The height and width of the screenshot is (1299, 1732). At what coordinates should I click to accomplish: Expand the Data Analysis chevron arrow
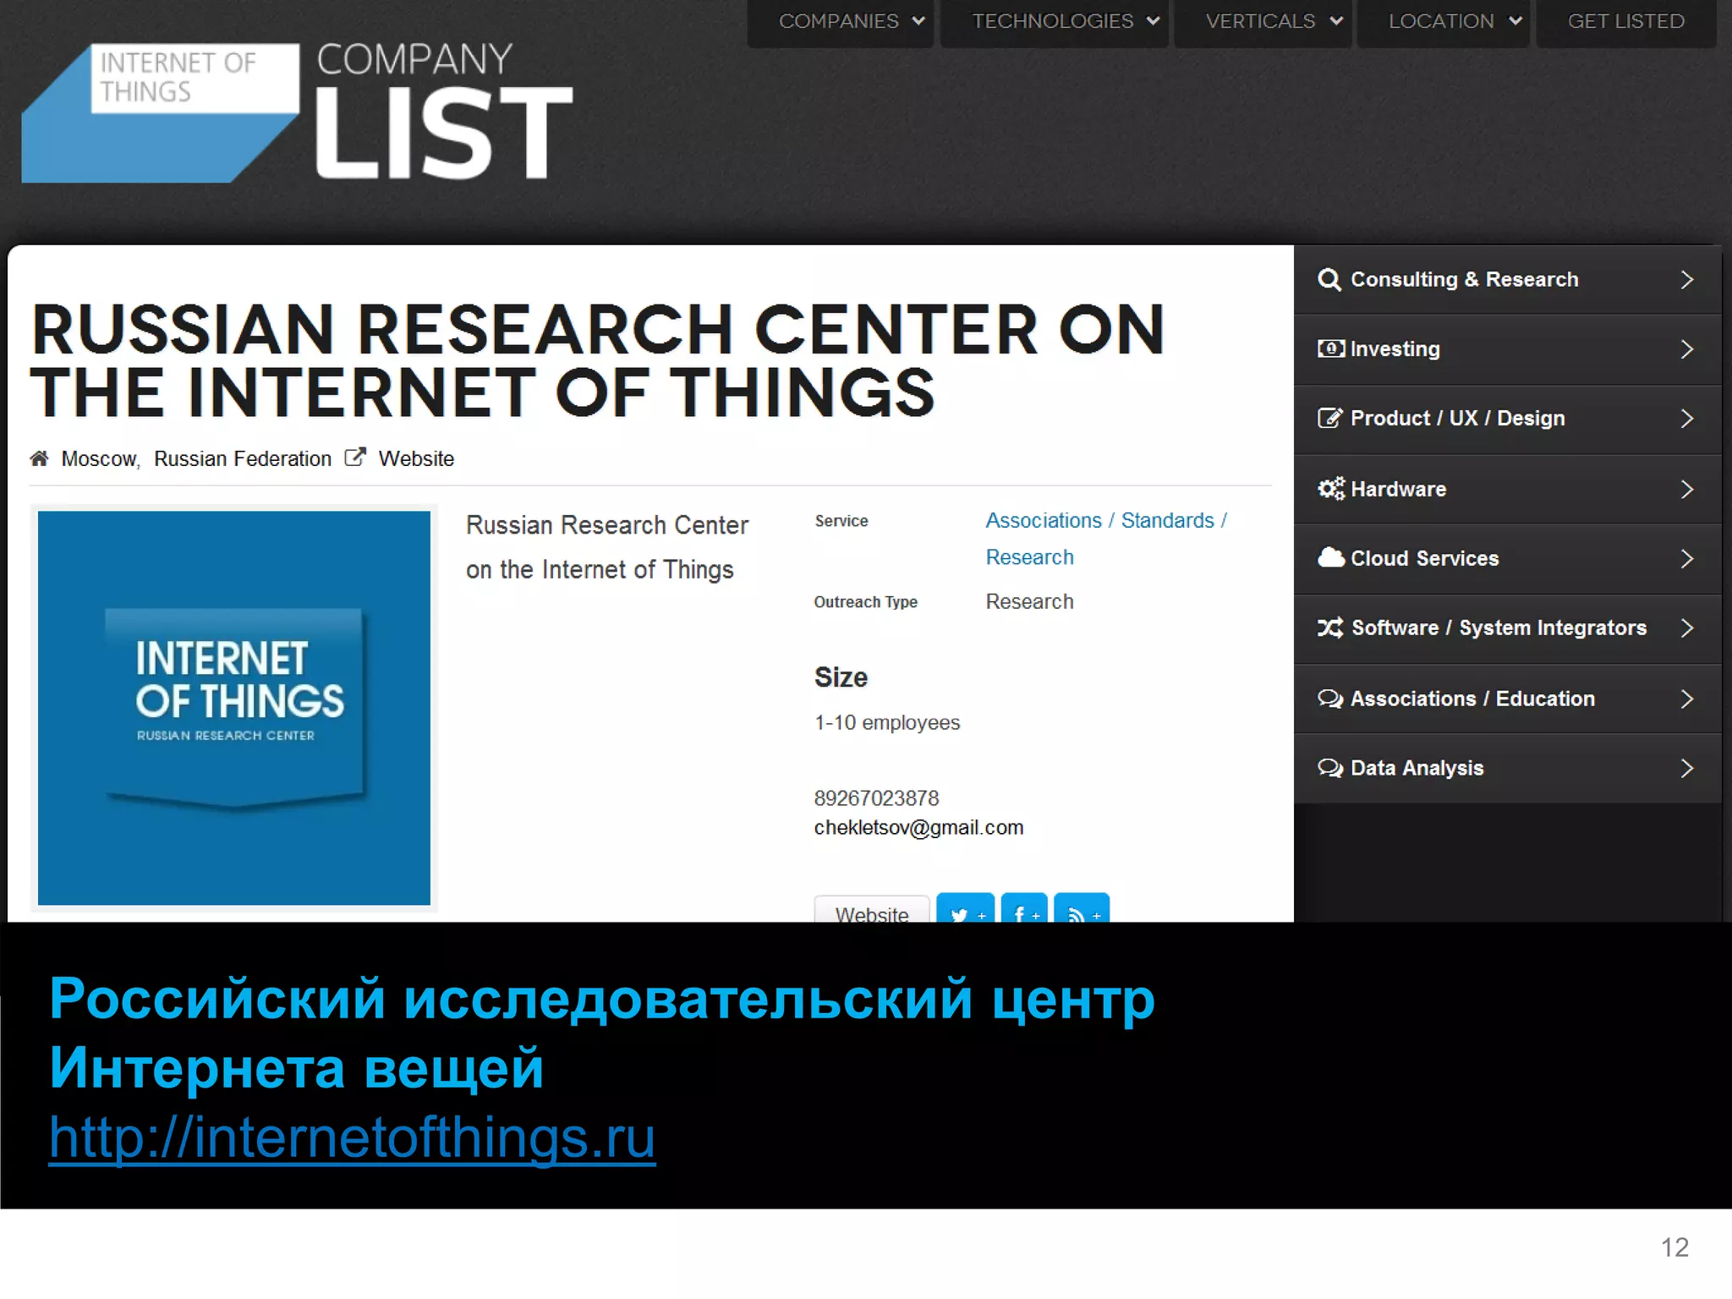point(1686,769)
